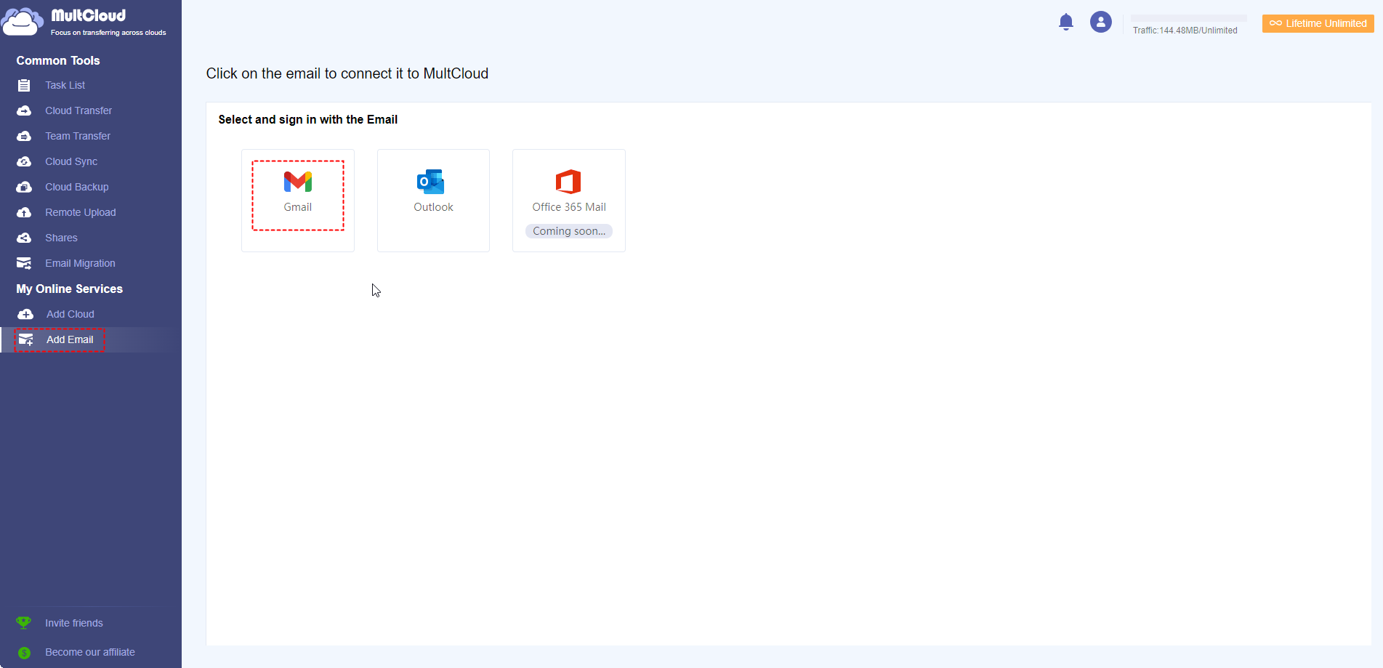Click the Cloud Transfer icon
The width and height of the screenshot is (1383, 668).
pyautogui.click(x=24, y=110)
